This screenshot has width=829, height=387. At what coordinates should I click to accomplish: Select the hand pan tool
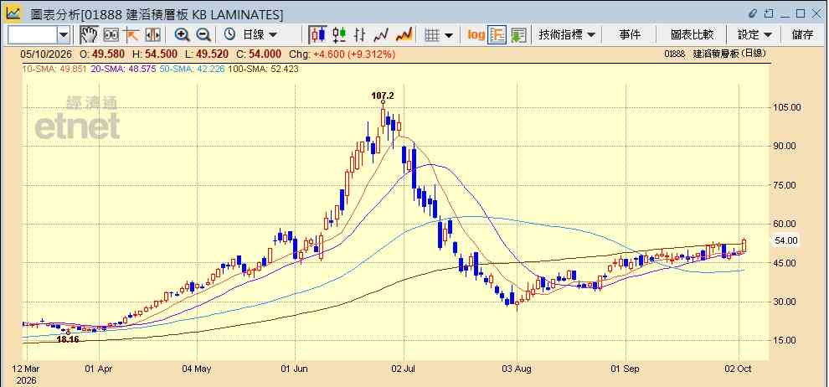click(88, 35)
